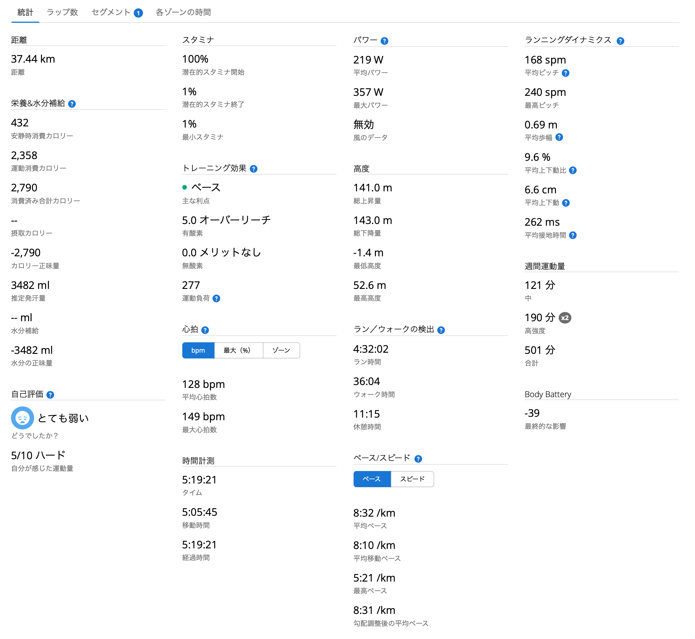Open the ラン／ウォークの検出 help icon
The image size is (695, 639).
(x=441, y=330)
